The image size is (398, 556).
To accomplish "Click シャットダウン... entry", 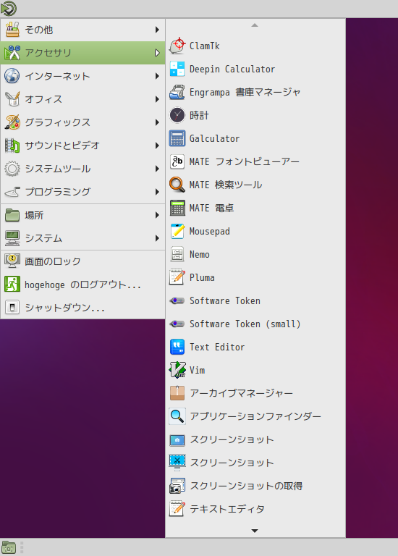I will (83, 308).
